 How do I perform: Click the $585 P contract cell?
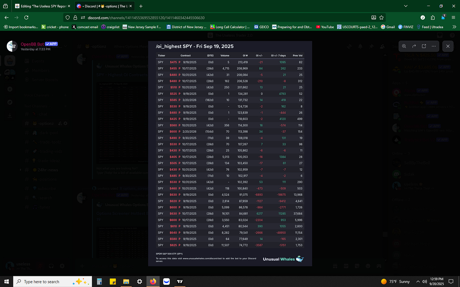click(x=175, y=100)
